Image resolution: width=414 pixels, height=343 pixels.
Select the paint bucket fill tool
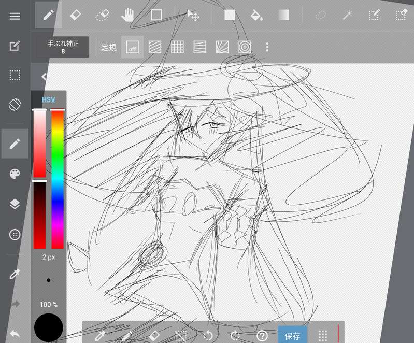click(x=256, y=15)
